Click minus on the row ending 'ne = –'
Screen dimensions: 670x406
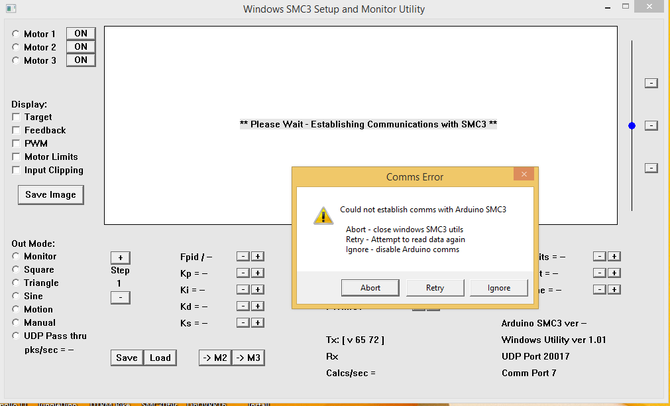click(600, 290)
